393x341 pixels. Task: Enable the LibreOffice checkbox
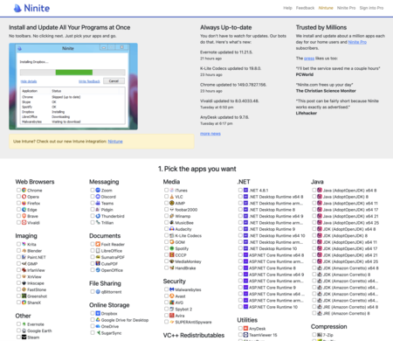(x=93, y=250)
